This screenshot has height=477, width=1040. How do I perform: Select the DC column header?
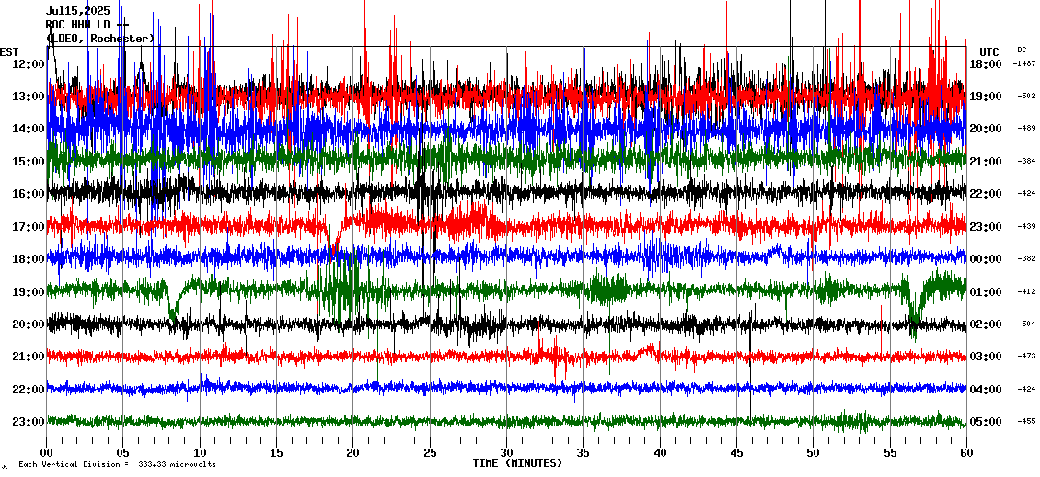click(1022, 50)
